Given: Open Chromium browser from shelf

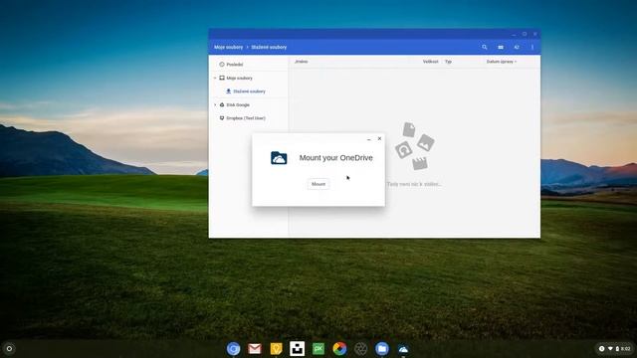Looking at the screenshot, I should pos(233,348).
